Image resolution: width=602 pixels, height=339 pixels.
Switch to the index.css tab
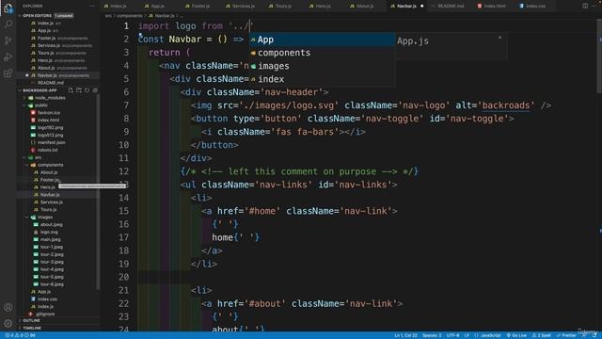pyautogui.click(x=535, y=7)
